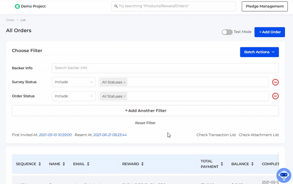Open Order Status Include dropdown

74,96
